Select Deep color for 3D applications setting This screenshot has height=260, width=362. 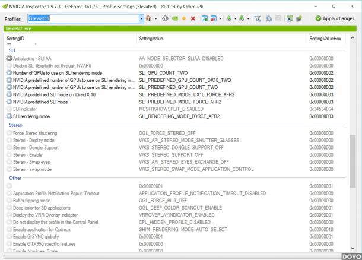[42, 208]
